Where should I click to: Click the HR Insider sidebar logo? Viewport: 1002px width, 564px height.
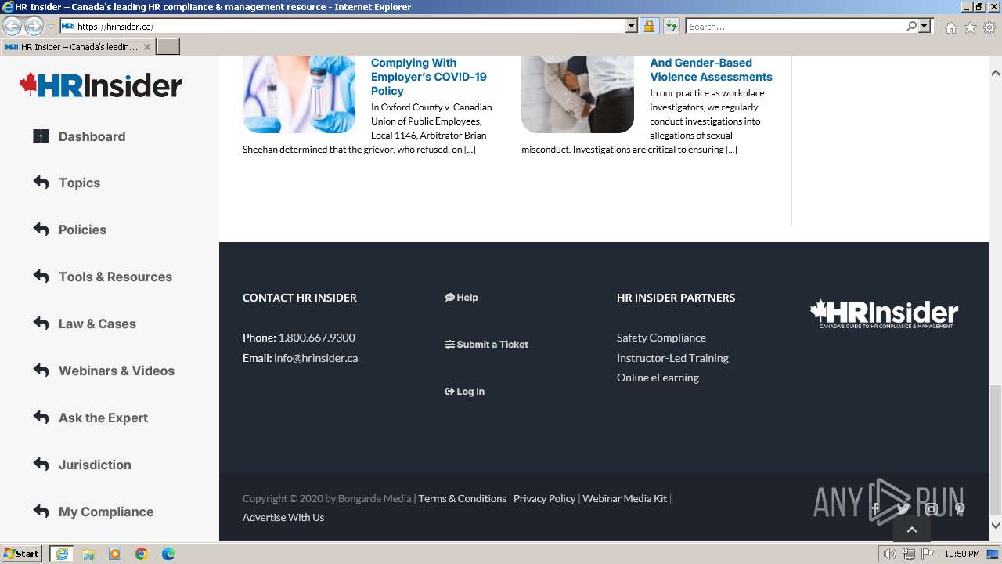101,85
